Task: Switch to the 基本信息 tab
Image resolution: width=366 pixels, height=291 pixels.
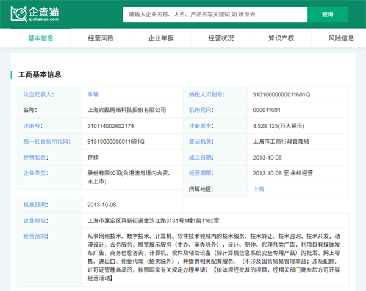Action: coord(40,38)
